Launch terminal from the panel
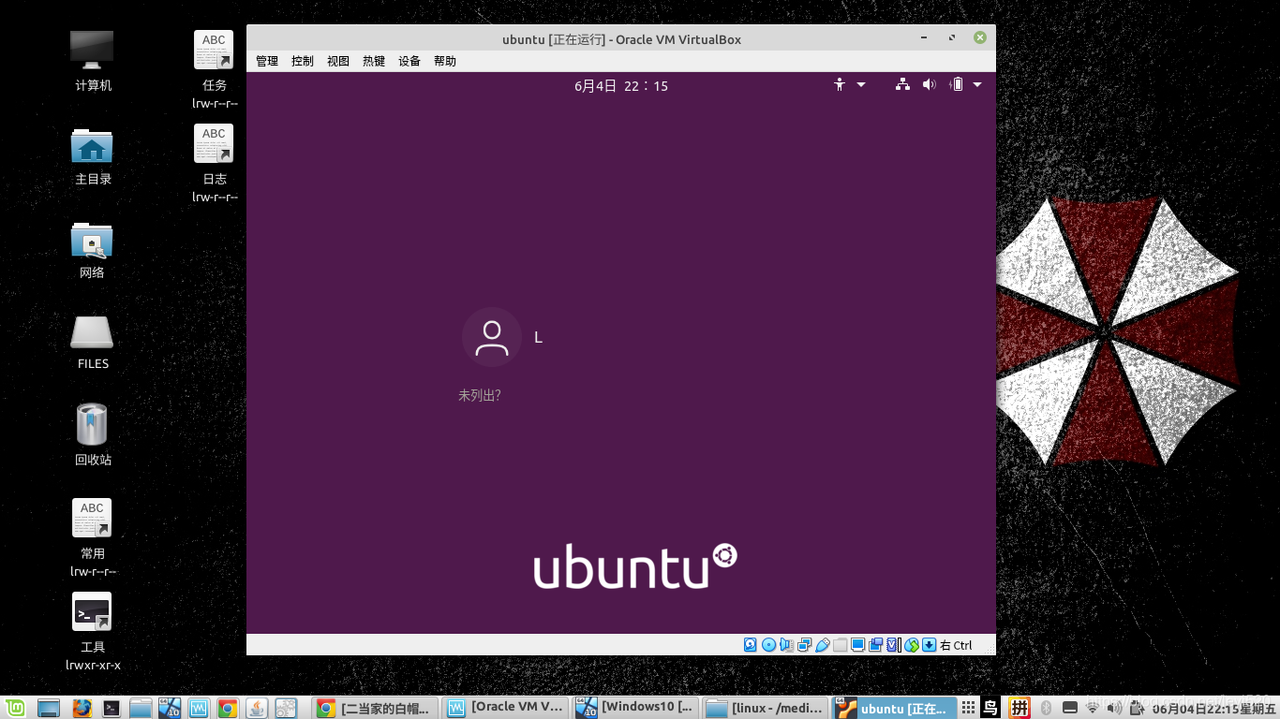Viewport: 1280px width, 719px height. 112,708
